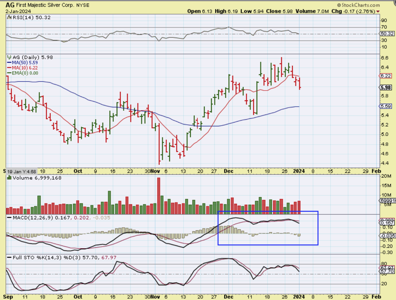Click the 0.167 MACD right-axis tag
Viewport: 396px width, 300px height.
click(x=387, y=223)
